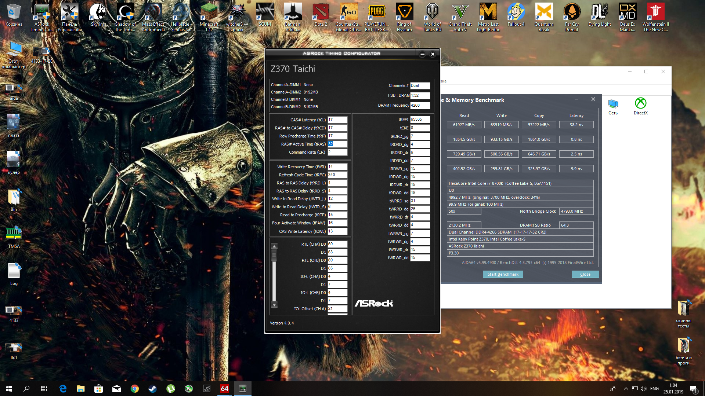Minimize the ASRock Timing Configurator window
705x396 pixels.
pyautogui.click(x=422, y=54)
